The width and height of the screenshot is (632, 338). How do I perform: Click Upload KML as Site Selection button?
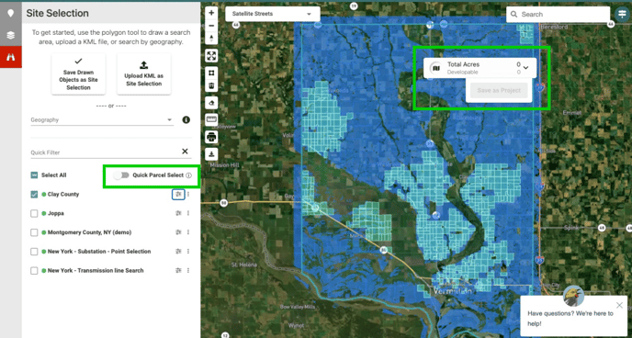point(144,74)
